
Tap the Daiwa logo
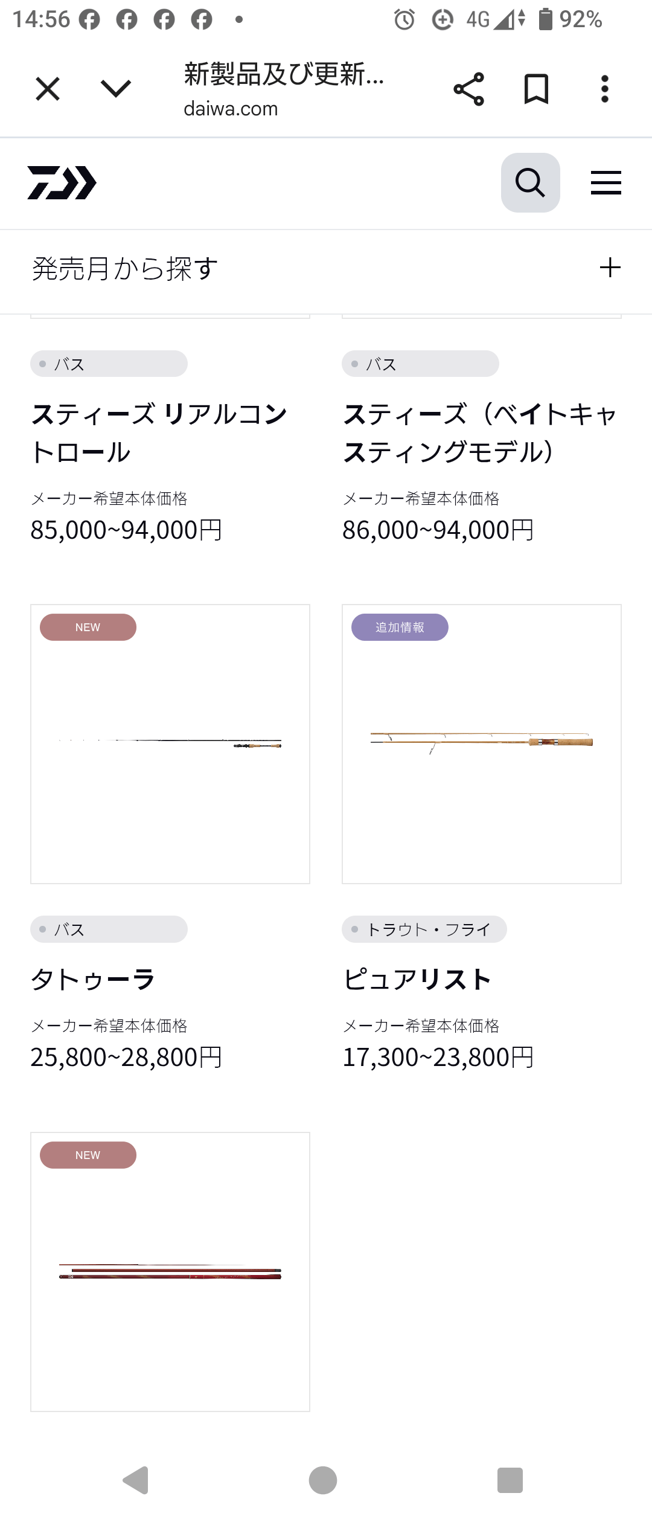62,182
